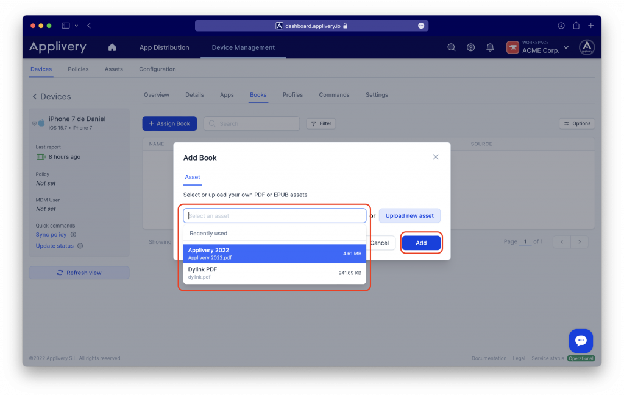Expand the workspace switcher chevron
Viewport: 624px width, 396px height.
pyautogui.click(x=566, y=47)
